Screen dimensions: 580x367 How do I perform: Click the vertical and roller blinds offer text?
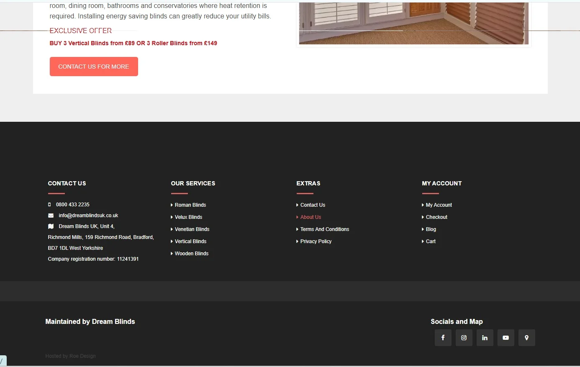point(133,43)
